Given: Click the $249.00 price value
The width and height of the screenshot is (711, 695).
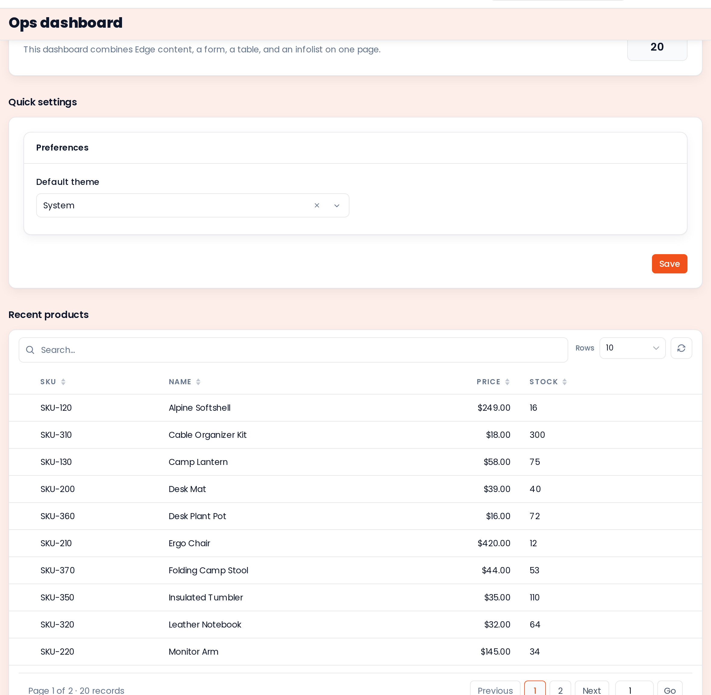Looking at the screenshot, I should point(494,408).
